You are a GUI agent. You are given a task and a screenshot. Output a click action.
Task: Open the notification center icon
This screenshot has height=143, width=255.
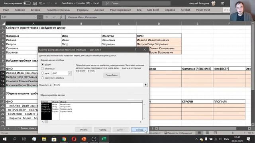coord(248,139)
